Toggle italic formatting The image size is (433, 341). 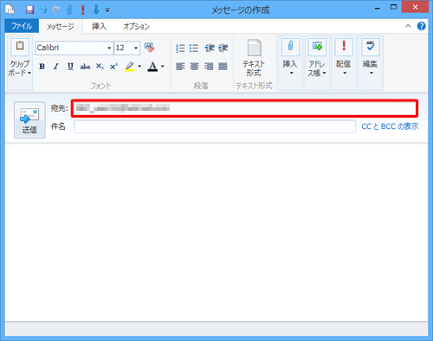pyautogui.click(x=56, y=67)
